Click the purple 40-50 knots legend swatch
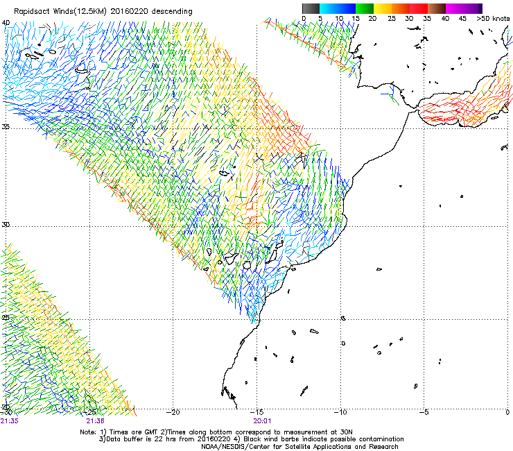 [x=464, y=8]
